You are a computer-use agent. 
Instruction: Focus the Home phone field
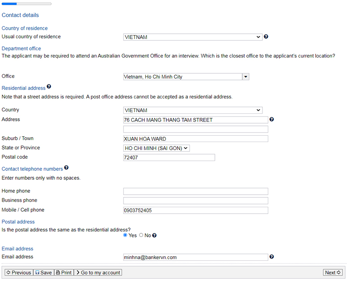[196, 191]
